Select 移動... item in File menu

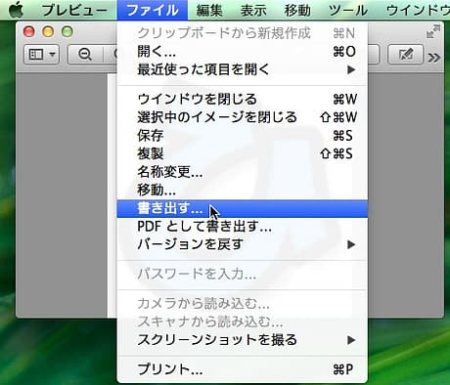click(x=243, y=191)
